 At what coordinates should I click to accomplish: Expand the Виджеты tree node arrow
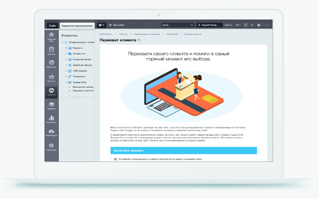point(66,48)
